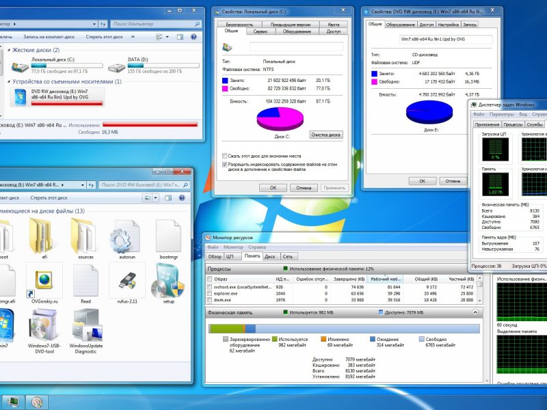Click OK in disk C properties
Viewport: 547px width, 410px height.
(x=273, y=187)
